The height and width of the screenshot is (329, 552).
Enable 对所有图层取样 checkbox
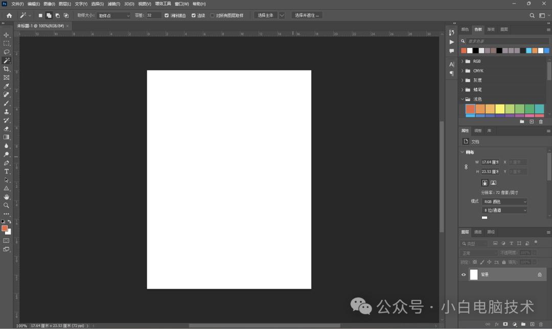212,15
